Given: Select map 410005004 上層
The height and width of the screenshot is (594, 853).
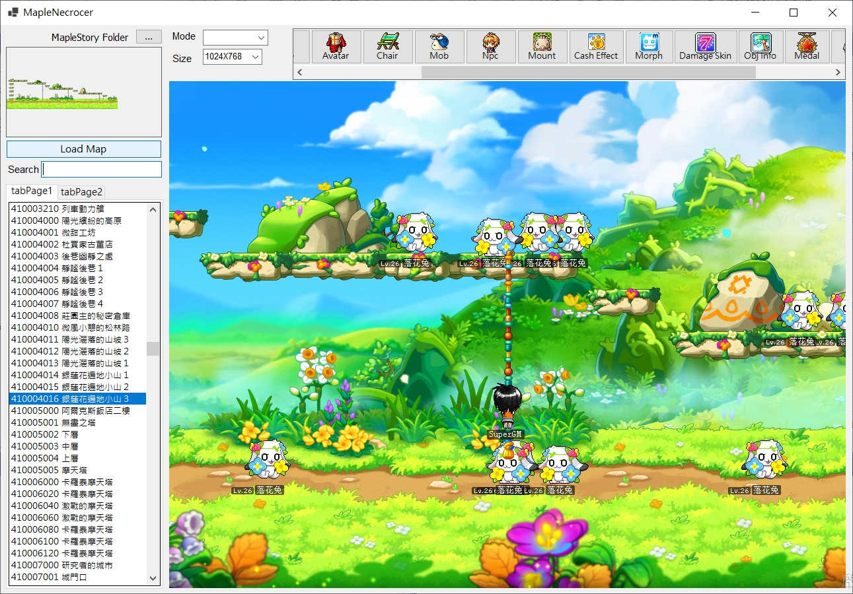Looking at the screenshot, I should pyautogui.click(x=77, y=458).
